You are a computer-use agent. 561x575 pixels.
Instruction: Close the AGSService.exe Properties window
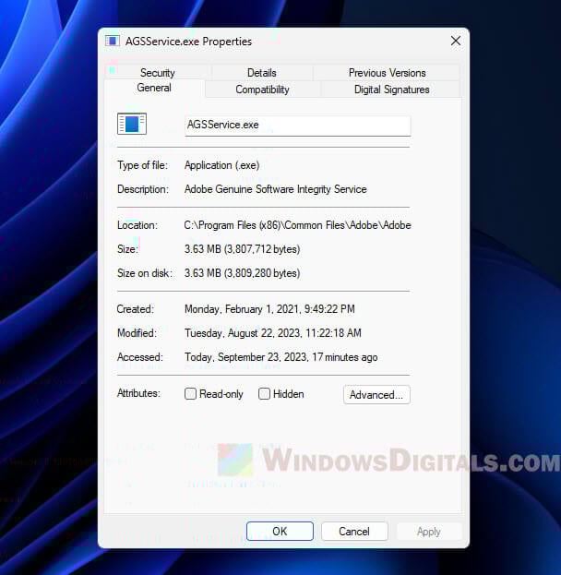pos(456,41)
